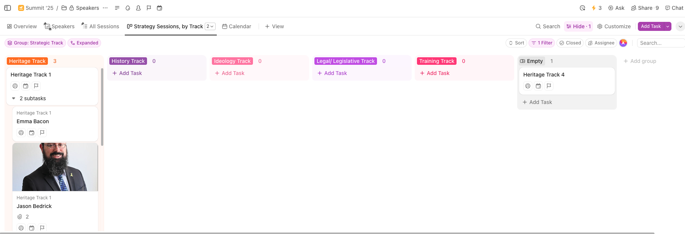Click the orange Heritage Track group label
Image resolution: width=685 pixels, height=234 pixels.
coord(27,61)
